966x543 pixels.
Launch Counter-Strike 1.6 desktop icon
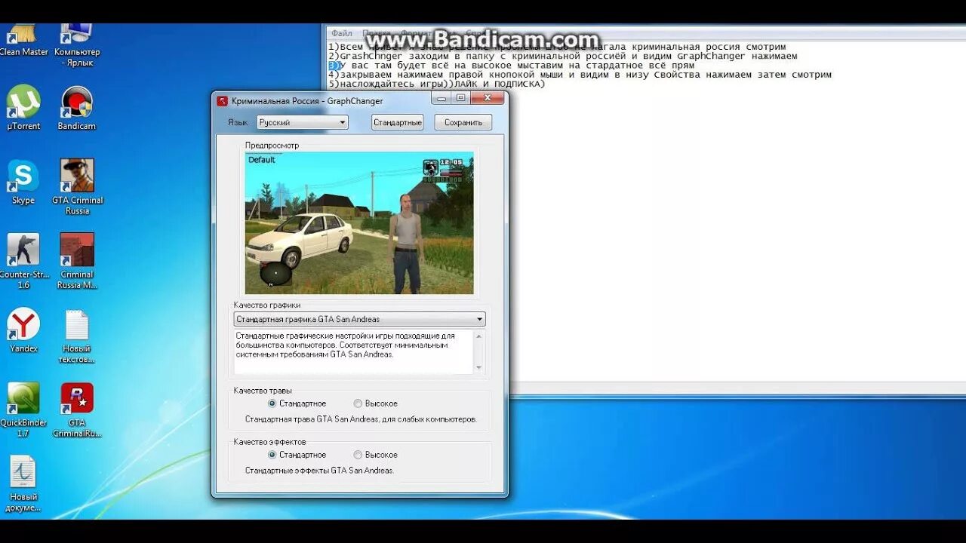tap(23, 261)
